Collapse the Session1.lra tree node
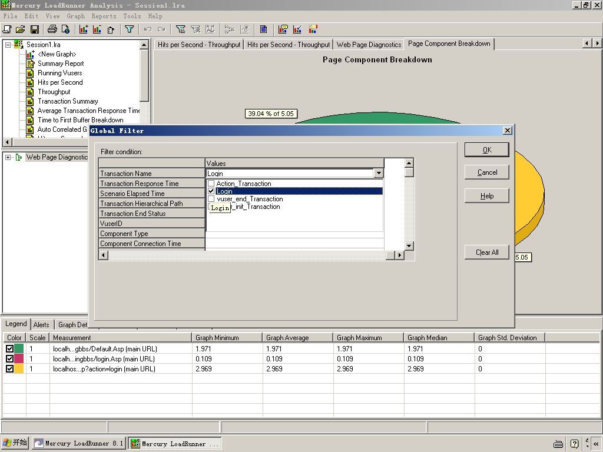 tap(8, 45)
